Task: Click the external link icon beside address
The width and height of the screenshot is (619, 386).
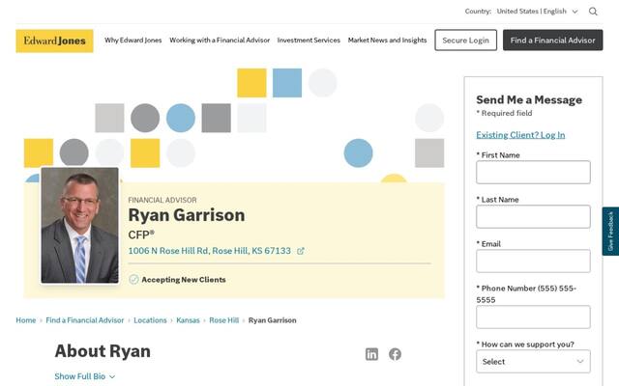Action: (301, 251)
